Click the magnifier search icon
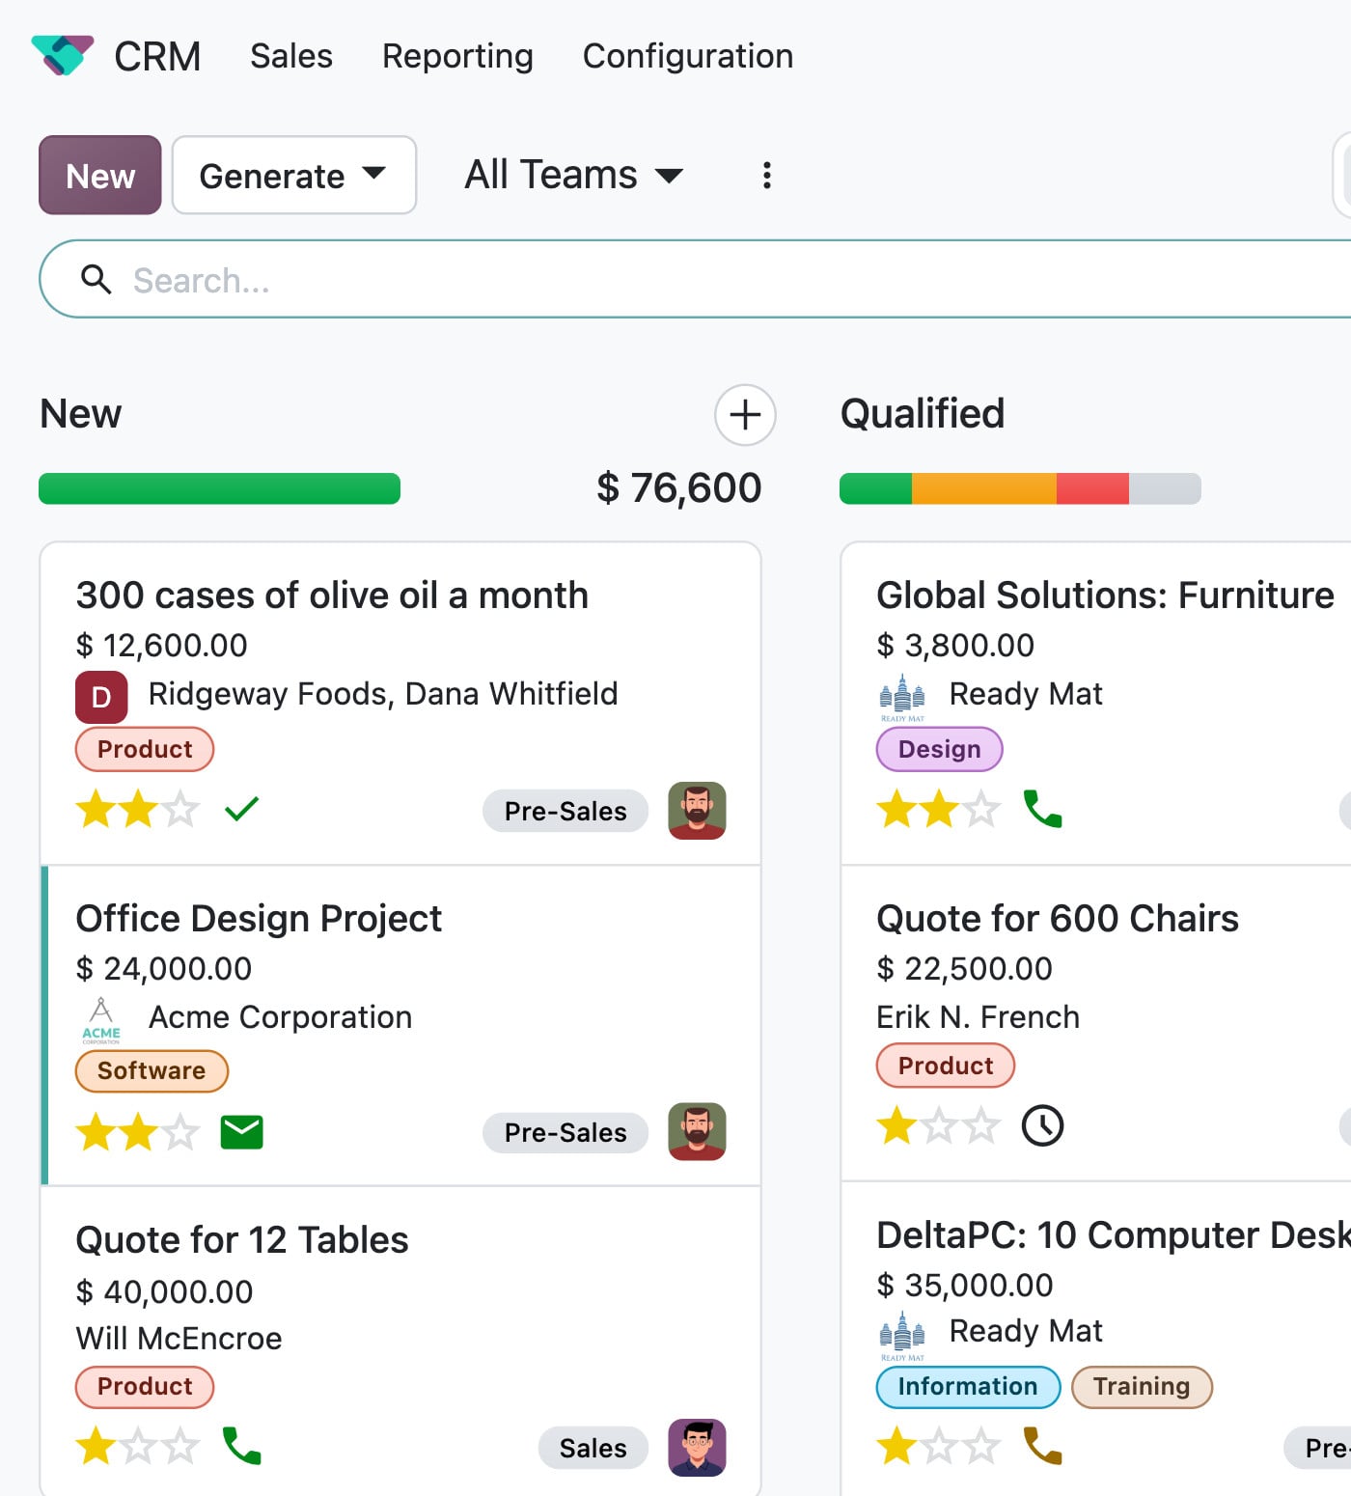The image size is (1351, 1496). click(96, 279)
